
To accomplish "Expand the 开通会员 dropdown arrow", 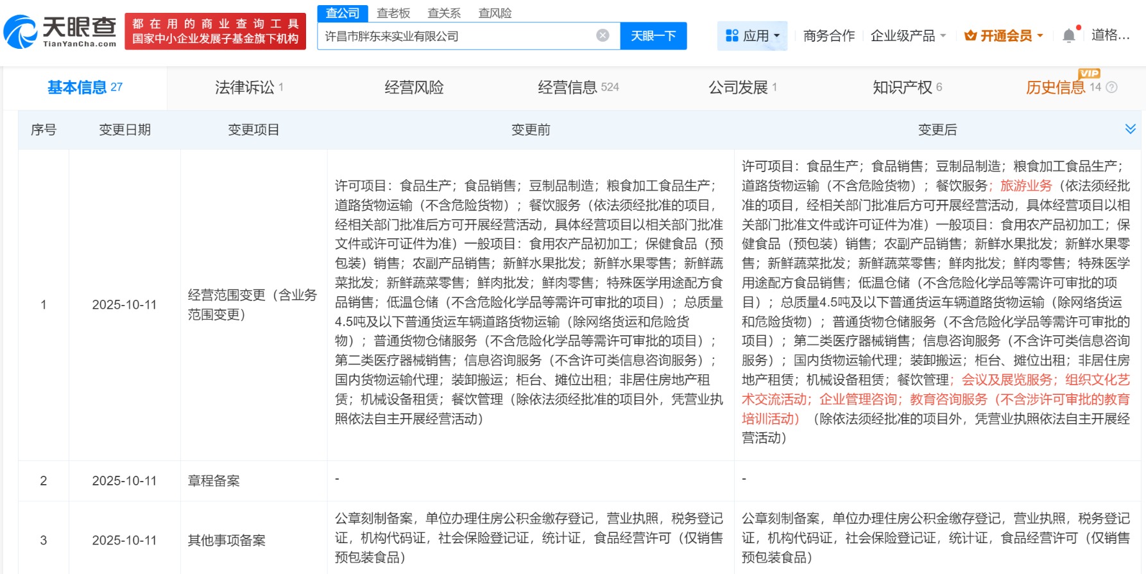I will (1040, 36).
